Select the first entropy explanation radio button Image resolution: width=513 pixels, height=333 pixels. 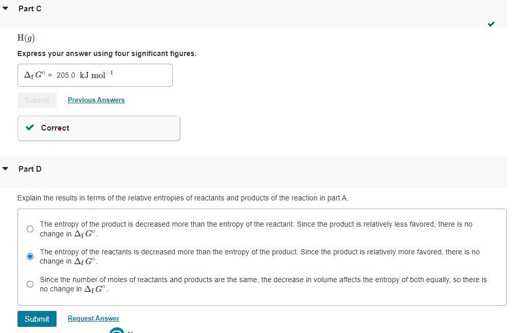pyautogui.click(x=30, y=229)
